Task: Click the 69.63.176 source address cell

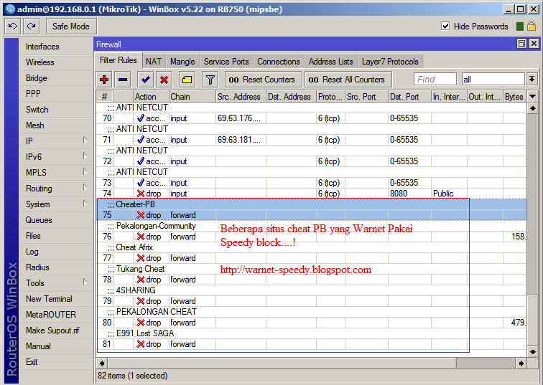Action: pyautogui.click(x=241, y=118)
